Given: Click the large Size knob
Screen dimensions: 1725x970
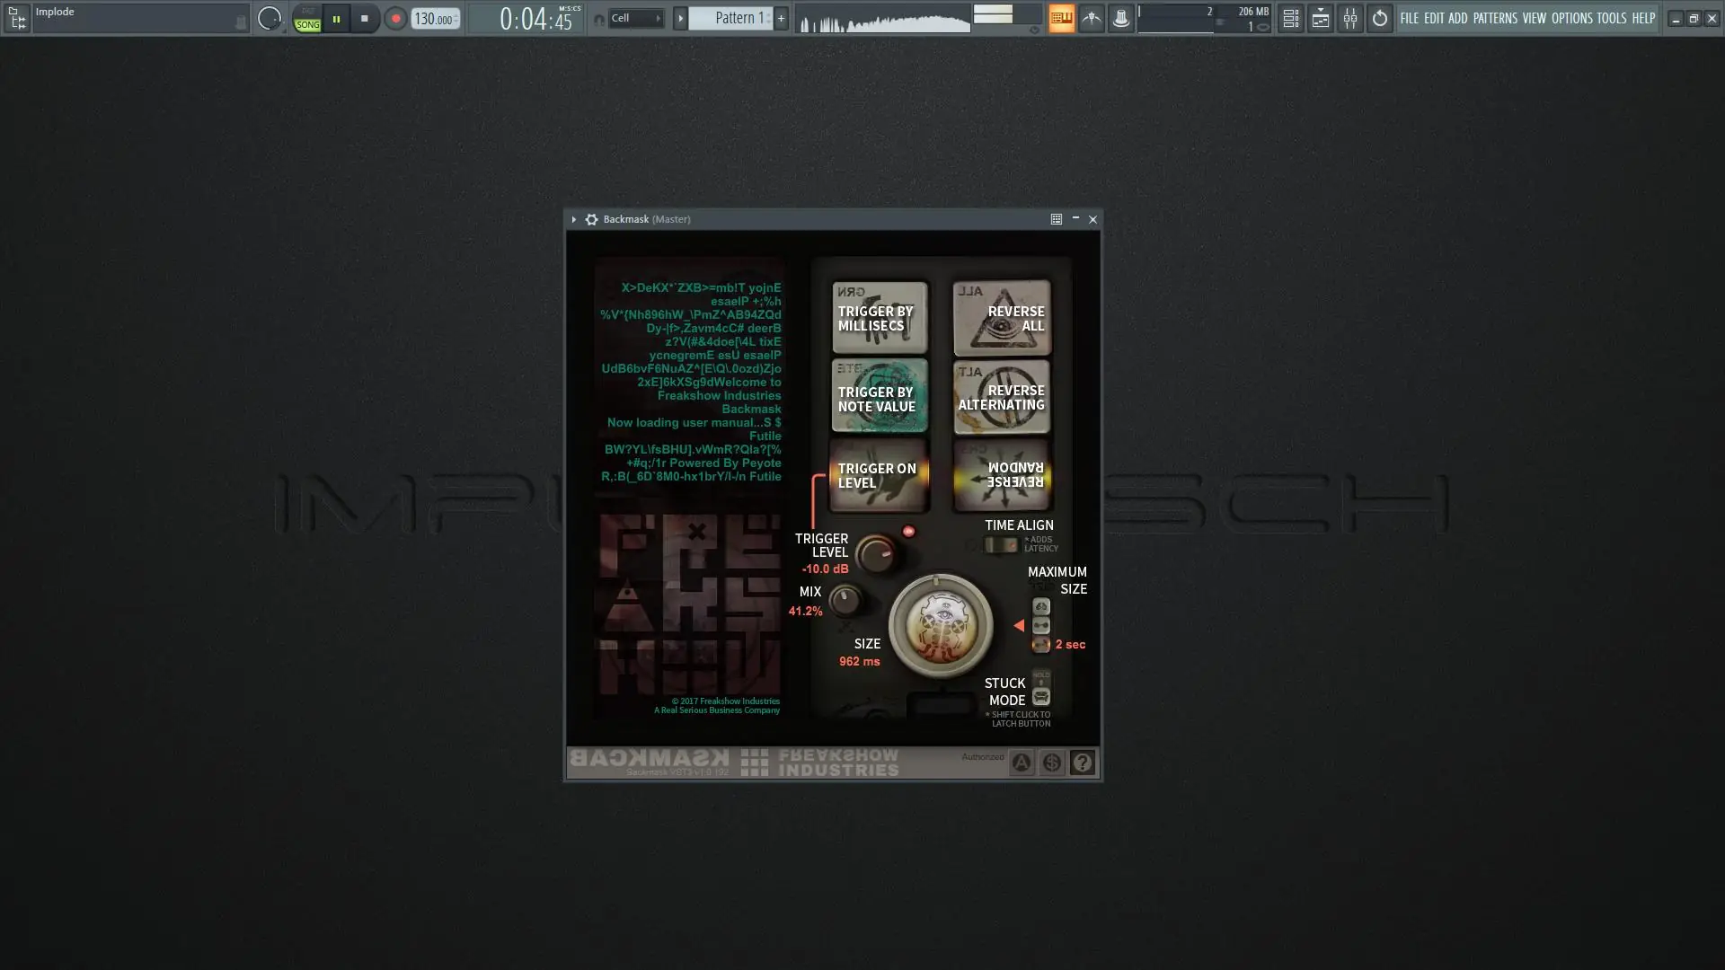Looking at the screenshot, I should (x=940, y=625).
